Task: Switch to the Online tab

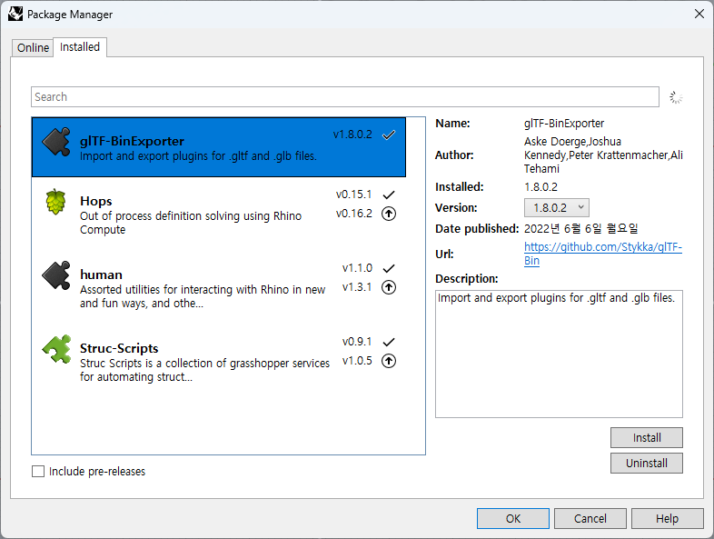Action: pos(33,48)
